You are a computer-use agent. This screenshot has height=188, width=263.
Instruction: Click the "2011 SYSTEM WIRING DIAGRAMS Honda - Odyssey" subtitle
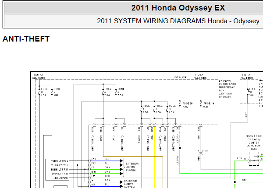(178, 21)
